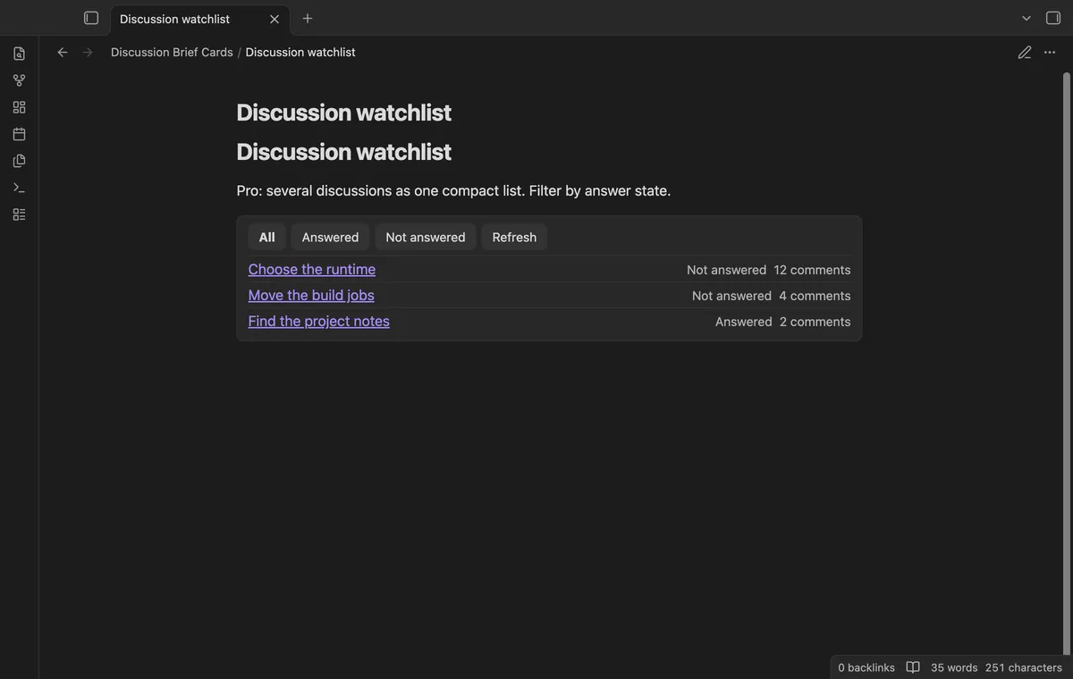
Task: Switch to editing mode via pencil icon
Action: [1025, 52]
